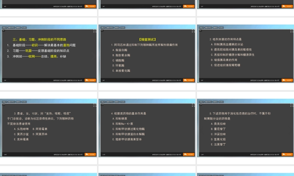Click last toolbar tab above 格列本脲 slide
The height and width of the screenshot is (176, 294).
221,28
